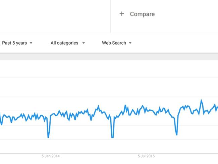The height and width of the screenshot is (164, 218).
Task: Click the trend line at the chart's right edge
Action: coord(217,108)
